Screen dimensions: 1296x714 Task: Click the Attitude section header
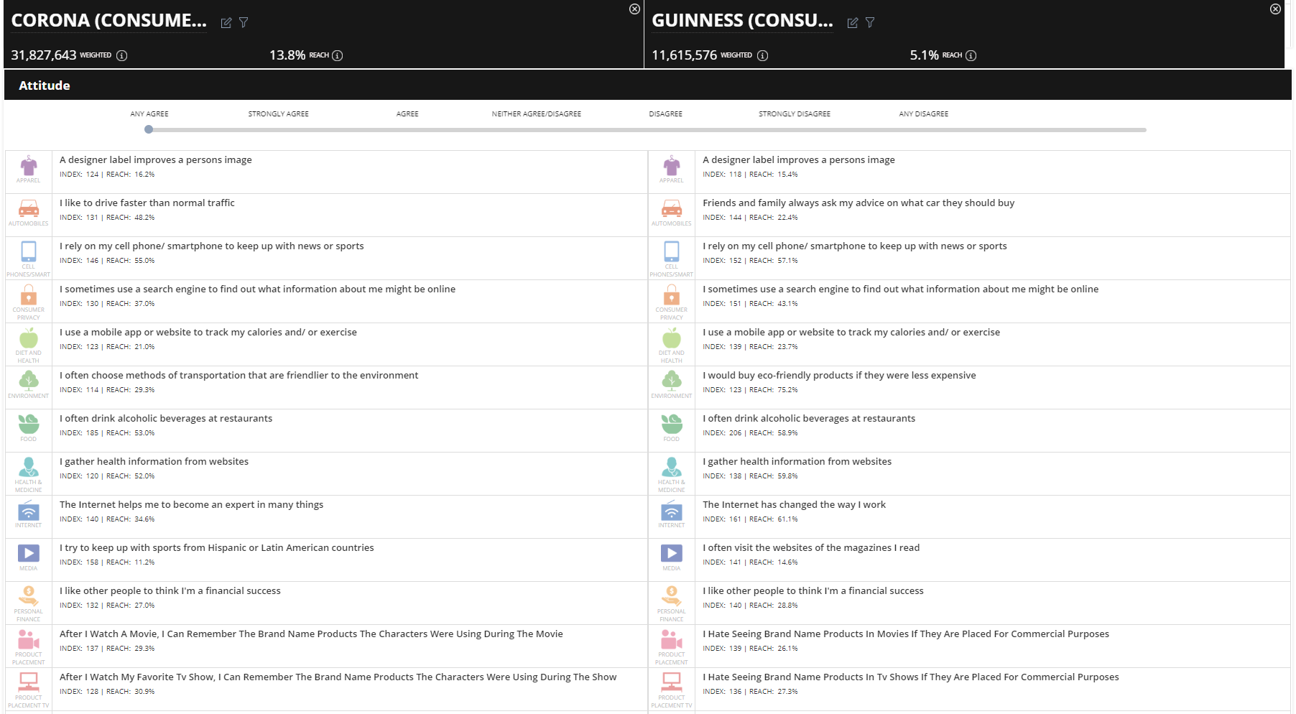648,85
